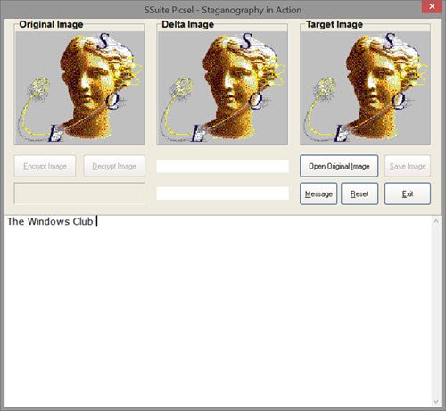Image resolution: width=446 pixels, height=411 pixels.
Task: Quit using the Exit button
Action: tap(408, 193)
